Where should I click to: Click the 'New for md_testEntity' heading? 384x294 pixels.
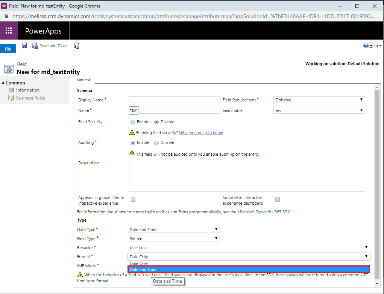pyautogui.click(x=48, y=72)
